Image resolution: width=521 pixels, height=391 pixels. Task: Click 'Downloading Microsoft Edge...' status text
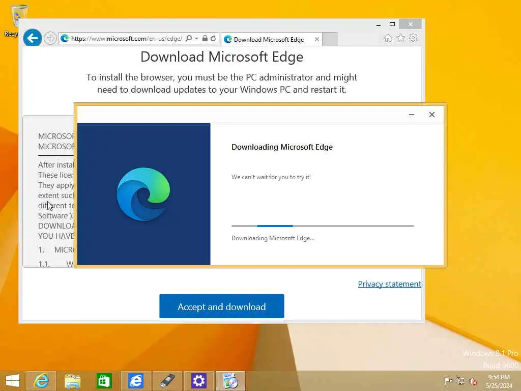coord(273,238)
